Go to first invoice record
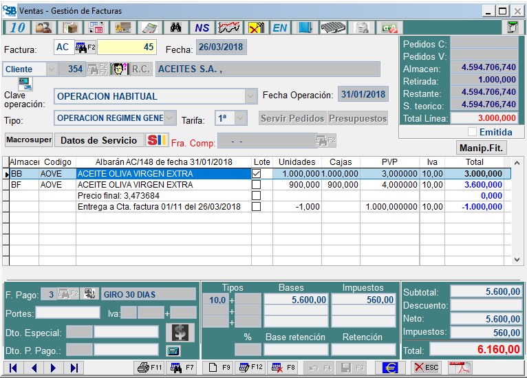The image size is (527, 378). tap(14, 368)
